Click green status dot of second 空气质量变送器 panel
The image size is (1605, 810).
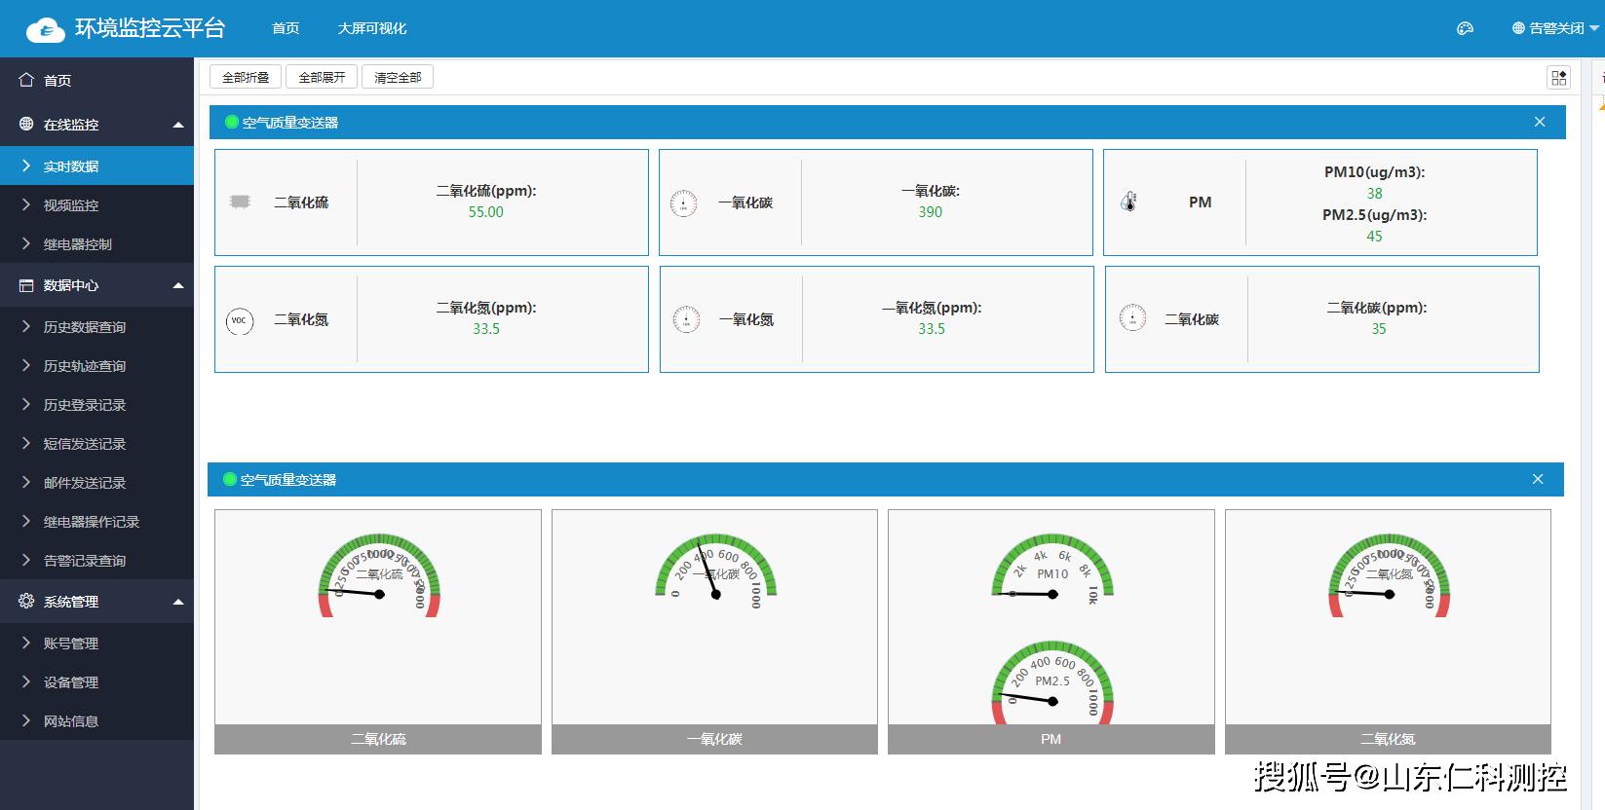pos(230,479)
